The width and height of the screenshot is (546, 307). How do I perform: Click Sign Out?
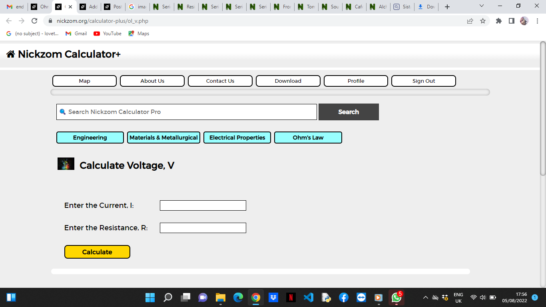pos(424,81)
